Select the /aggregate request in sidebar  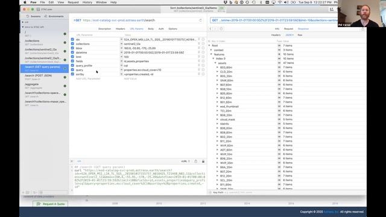coord(44,86)
